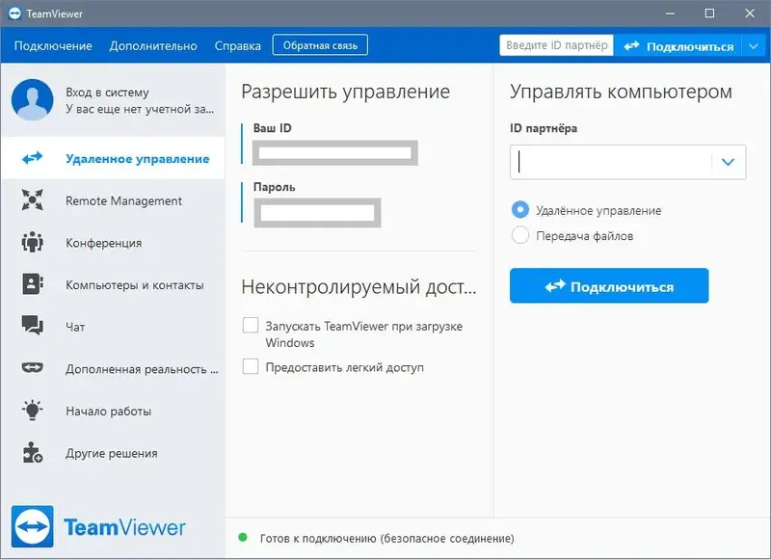
Task: Select the Передача файлов radio button
Action: [519, 234]
